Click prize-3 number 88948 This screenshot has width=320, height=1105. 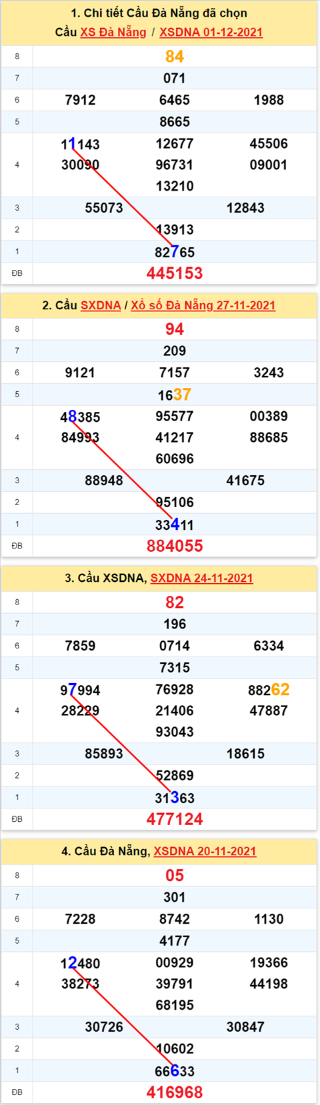(x=104, y=481)
